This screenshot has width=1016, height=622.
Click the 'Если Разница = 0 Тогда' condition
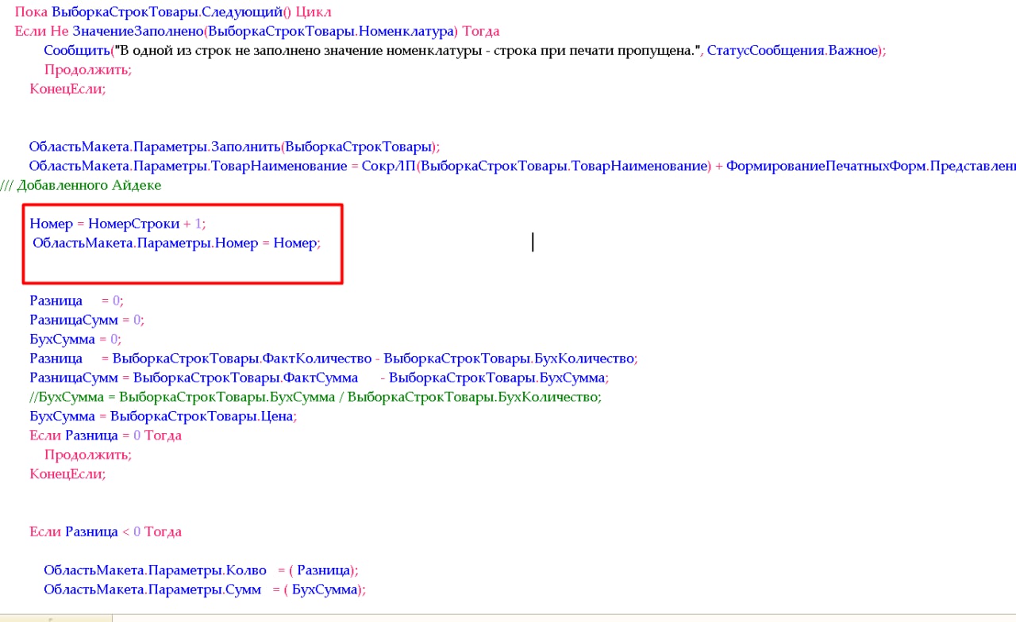pyautogui.click(x=106, y=436)
